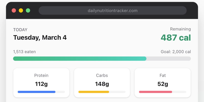Viewport: 204px width, 102px height.
Task: Click the red fat progress bar
Action: coord(156,92)
